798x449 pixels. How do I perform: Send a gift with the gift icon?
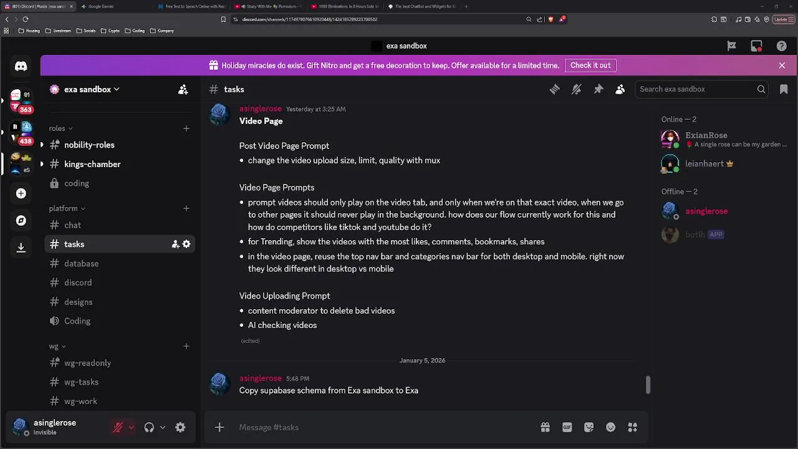[x=545, y=427]
